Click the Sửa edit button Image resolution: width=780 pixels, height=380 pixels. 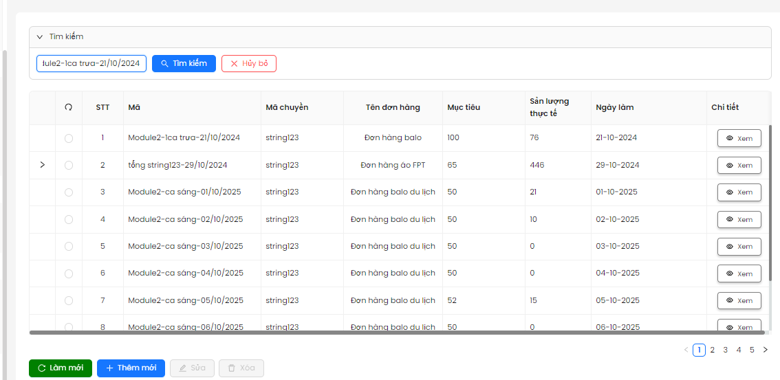coord(192,368)
